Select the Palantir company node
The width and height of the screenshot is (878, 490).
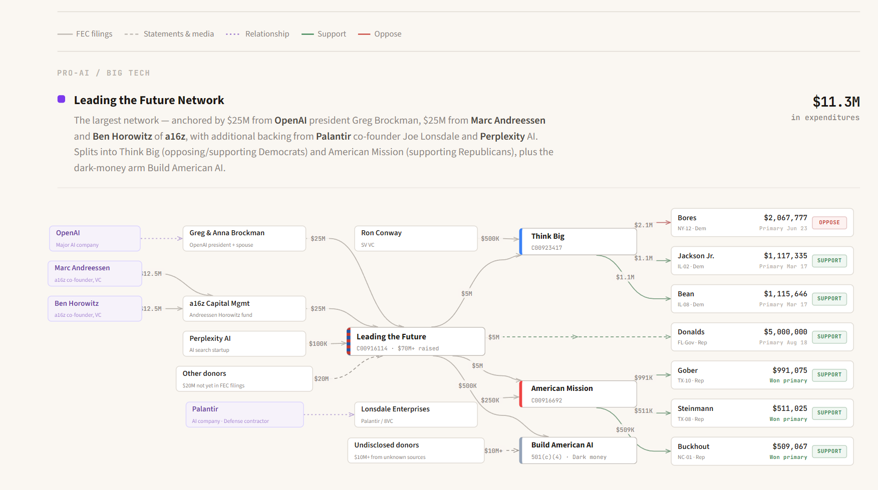click(244, 414)
